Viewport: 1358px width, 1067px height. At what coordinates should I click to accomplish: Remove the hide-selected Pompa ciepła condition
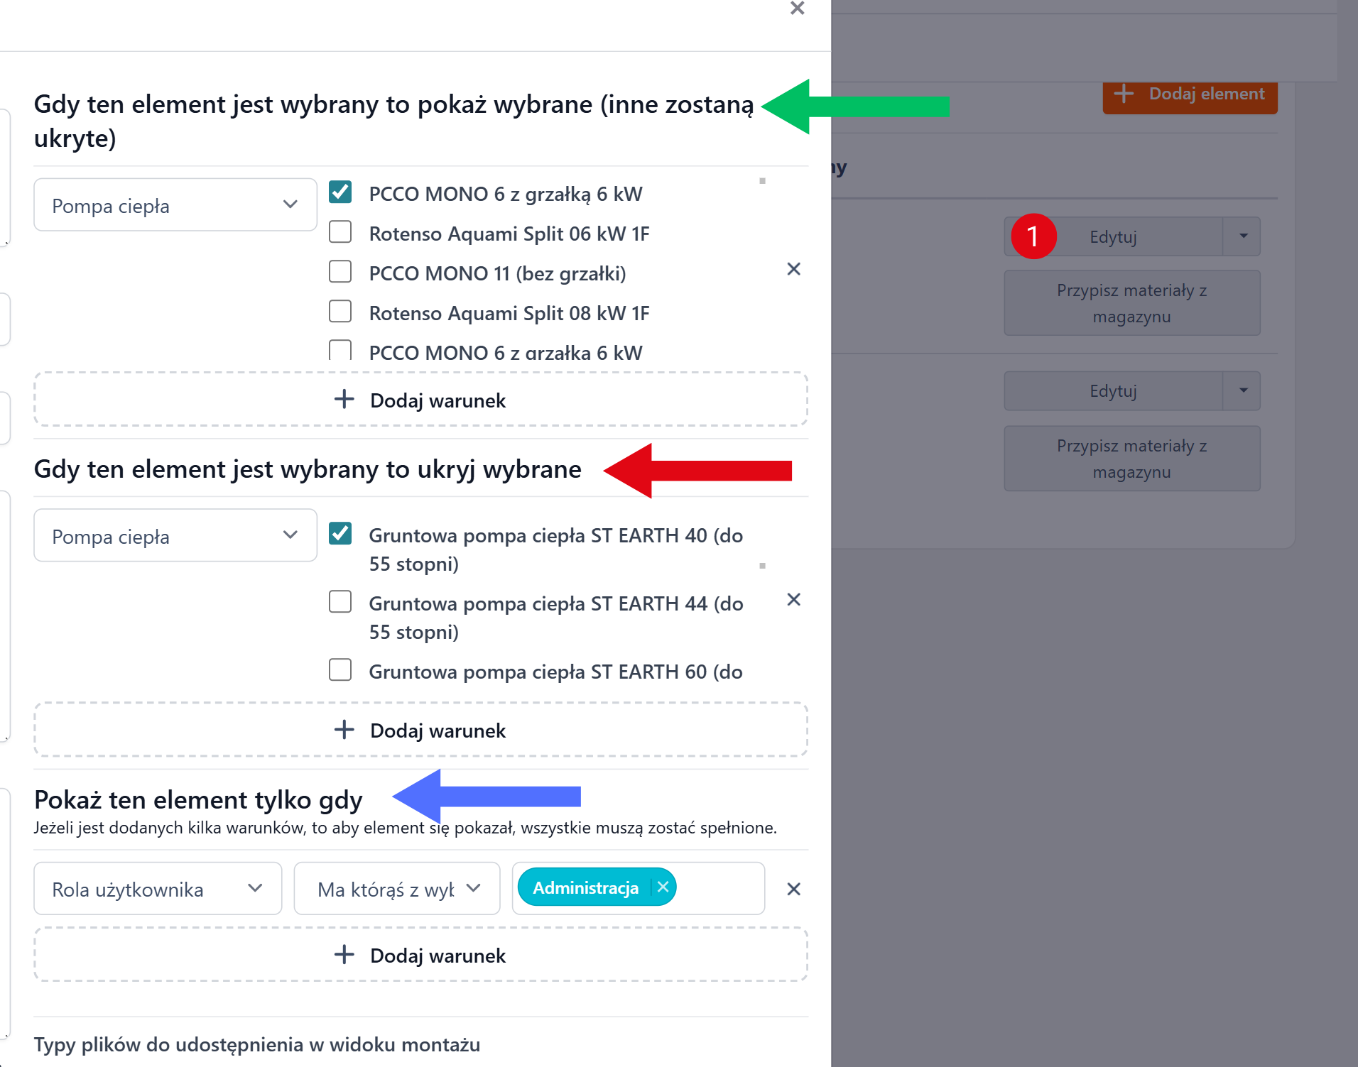point(793,600)
